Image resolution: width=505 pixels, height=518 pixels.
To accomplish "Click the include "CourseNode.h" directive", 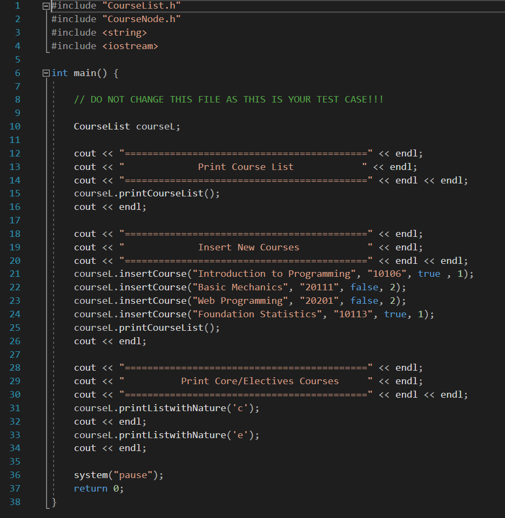I will [116, 18].
